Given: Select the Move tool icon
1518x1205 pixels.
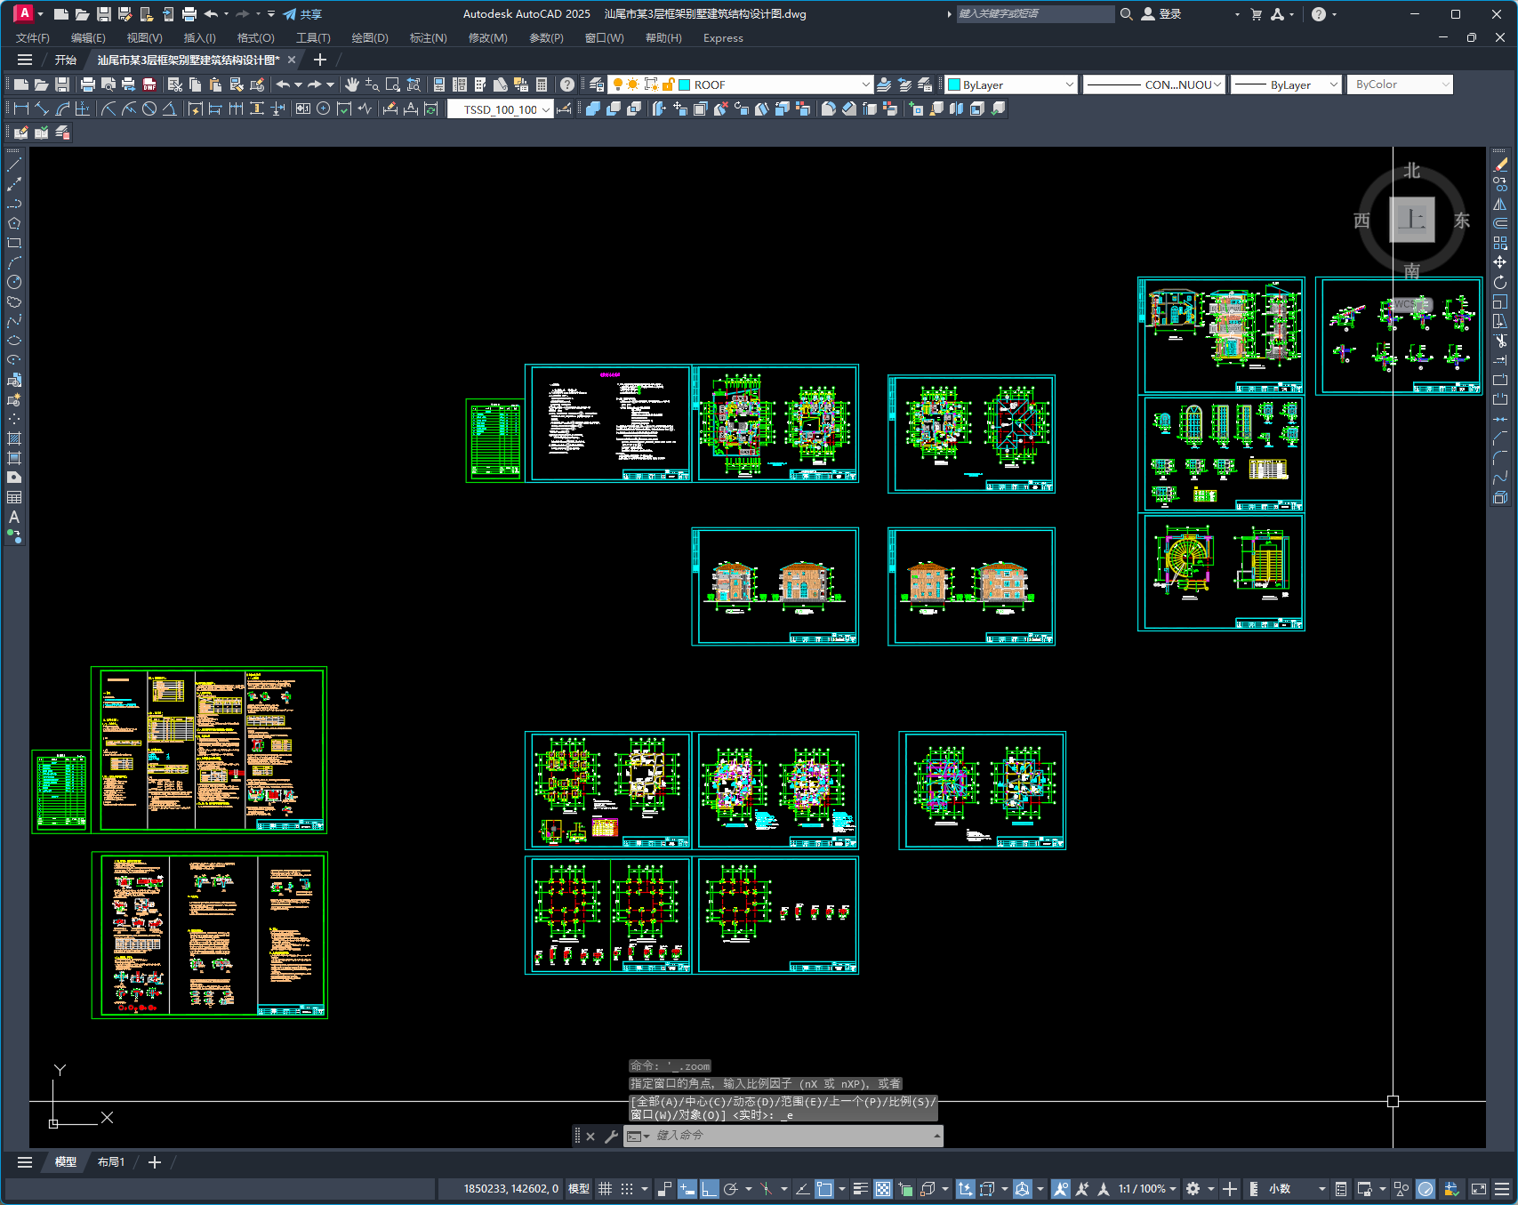Looking at the screenshot, I should point(1500,262).
